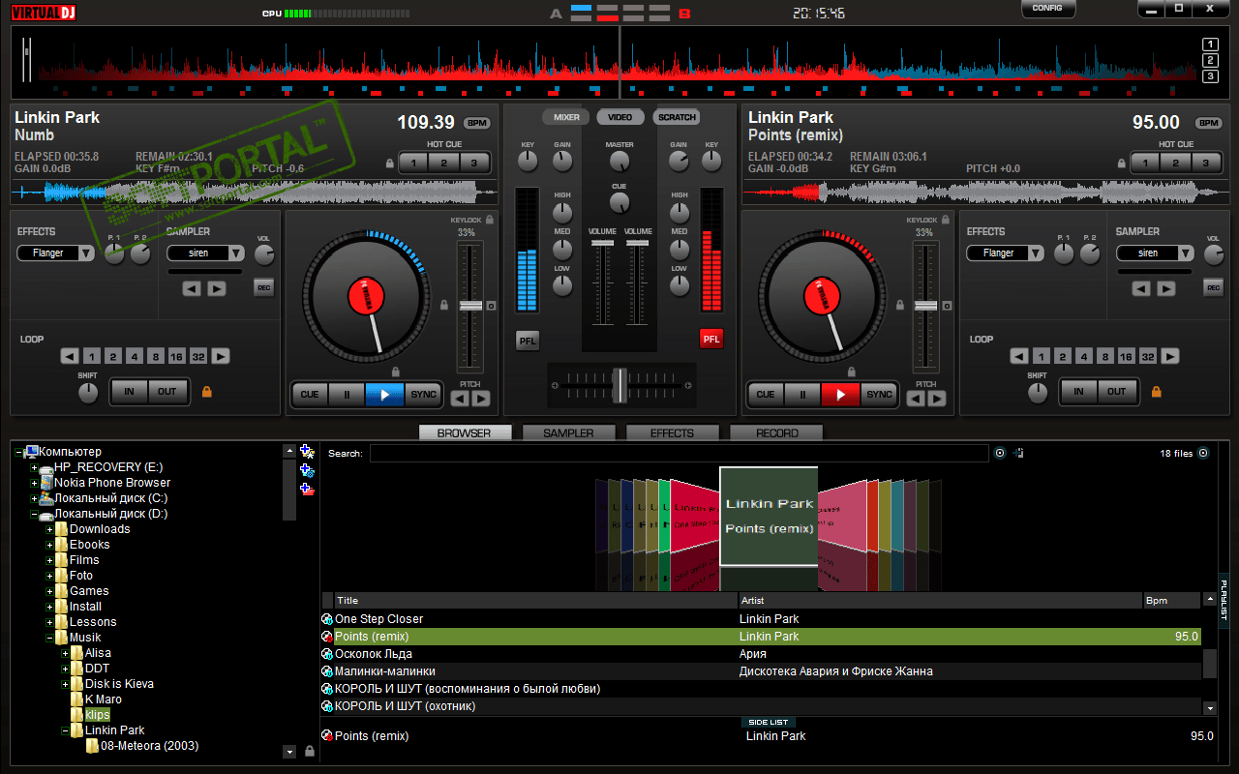Click the circle icon beside 18 files
1239x774 pixels.
(x=1203, y=453)
